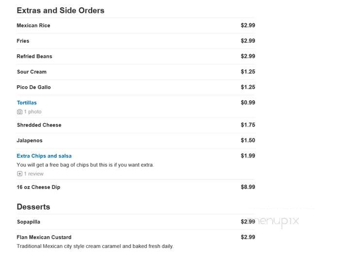Open the Tortillas menu item link

27,103
